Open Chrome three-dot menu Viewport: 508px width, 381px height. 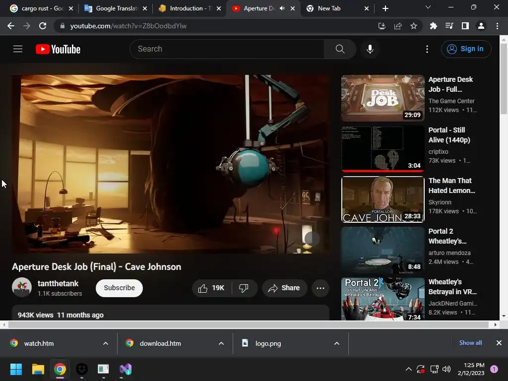[x=497, y=26]
